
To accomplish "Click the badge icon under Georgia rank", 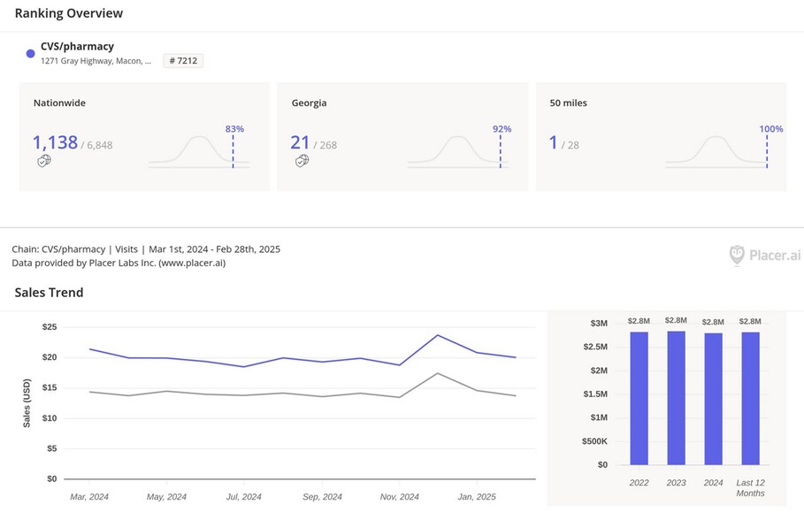I will coord(302,161).
